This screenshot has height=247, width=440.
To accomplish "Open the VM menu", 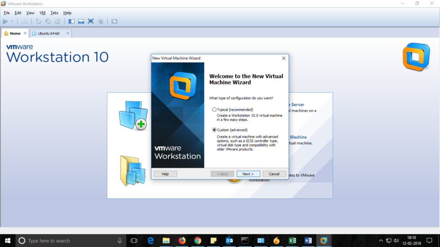I will point(42,13).
